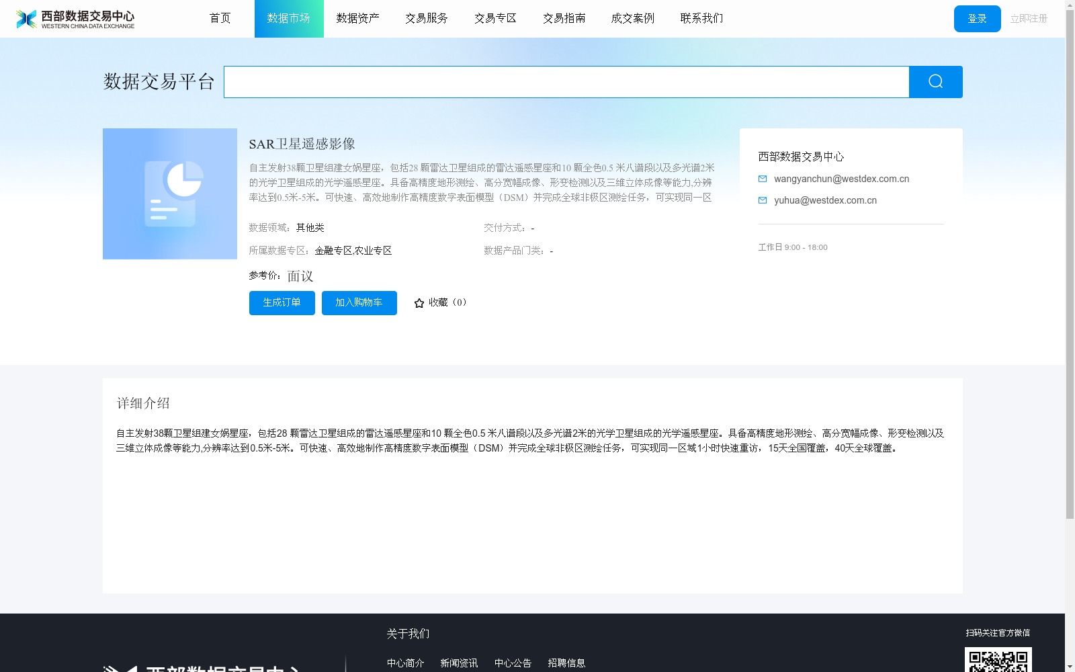Click the envelope icon beside wangyanchun email
1075x672 pixels.
coord(763,179)
